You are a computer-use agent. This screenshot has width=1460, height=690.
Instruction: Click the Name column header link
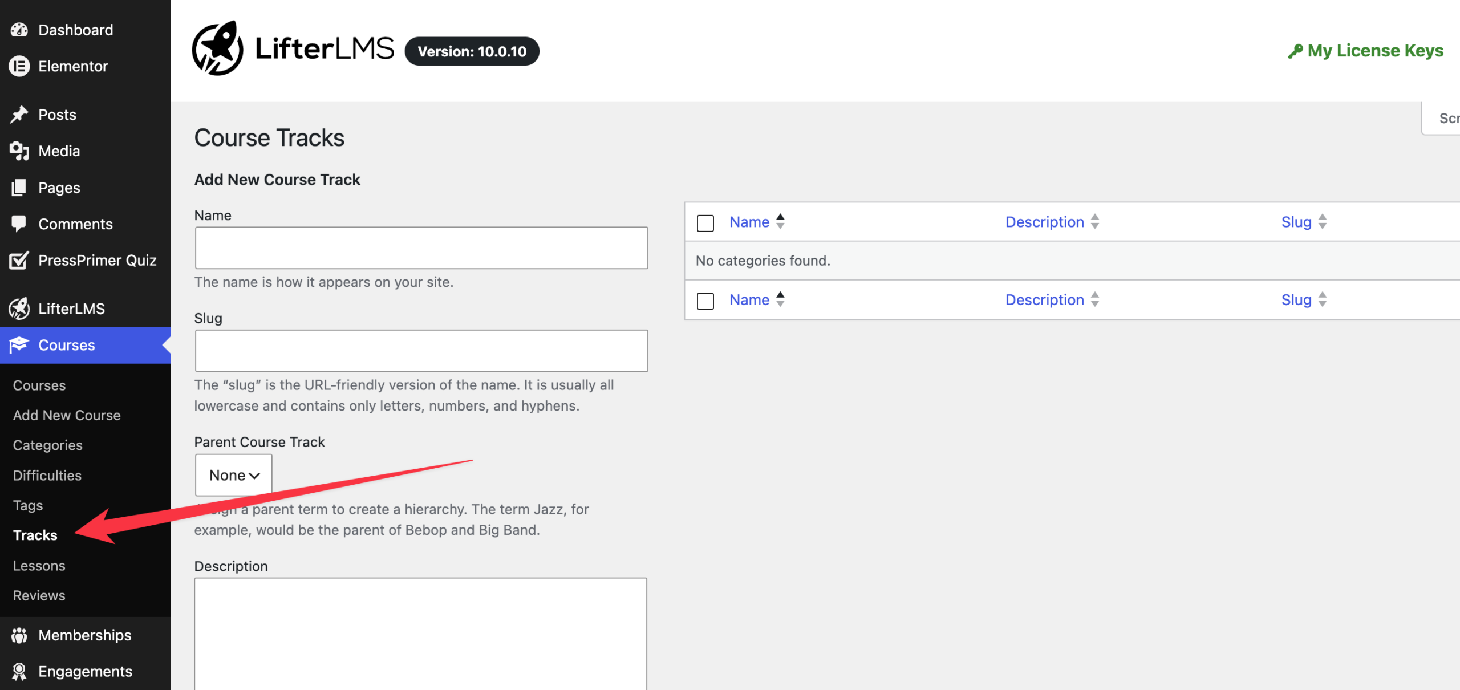click(x=749, y=222)
